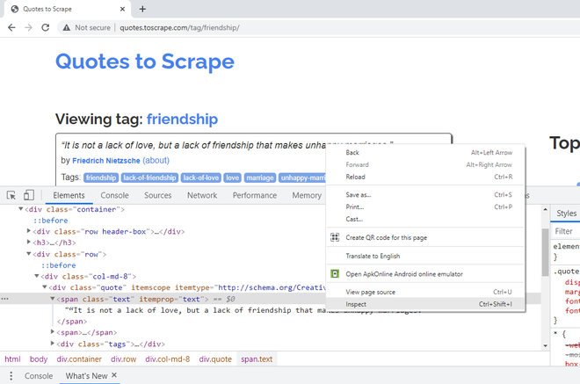This screenshot has height=384, width=580.
Task: Open the Memory tab
Action: [307, 195]
